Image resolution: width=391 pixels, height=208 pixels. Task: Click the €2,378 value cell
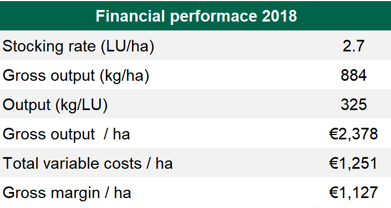click(354, 134)
